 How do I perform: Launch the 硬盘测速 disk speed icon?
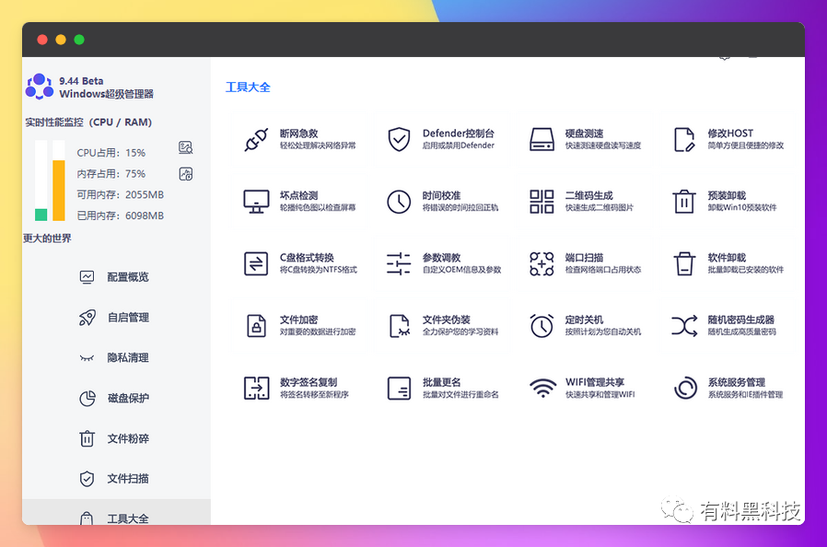542,139
